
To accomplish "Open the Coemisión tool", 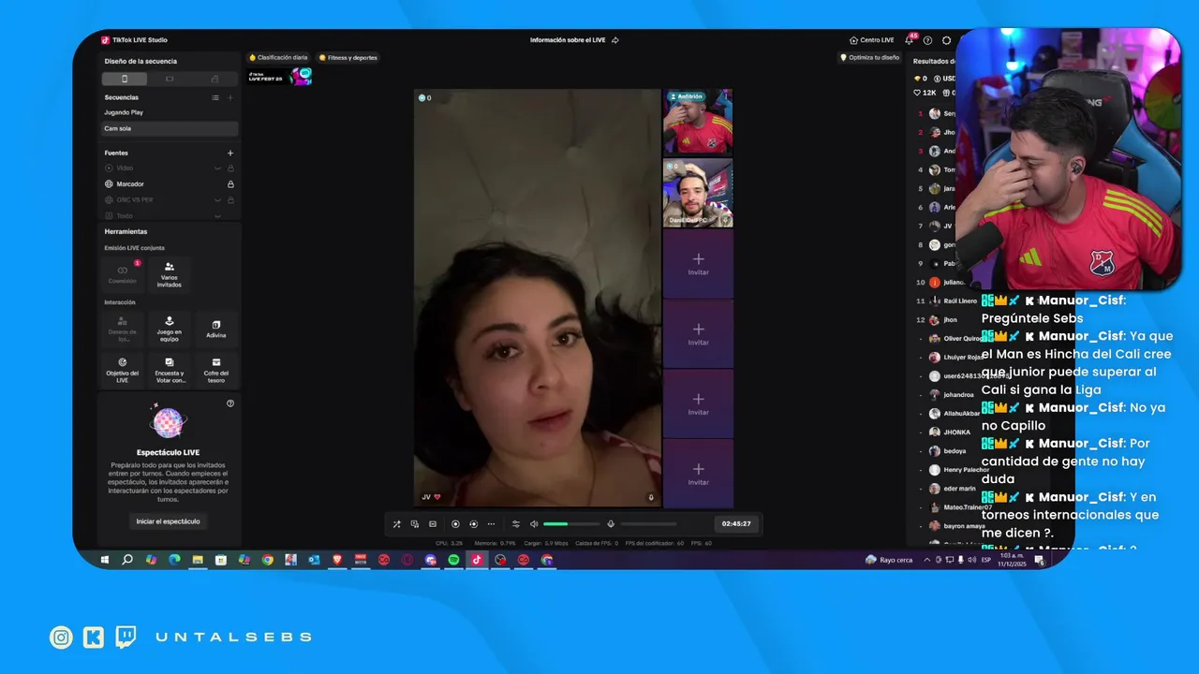I will coord(123,274).
